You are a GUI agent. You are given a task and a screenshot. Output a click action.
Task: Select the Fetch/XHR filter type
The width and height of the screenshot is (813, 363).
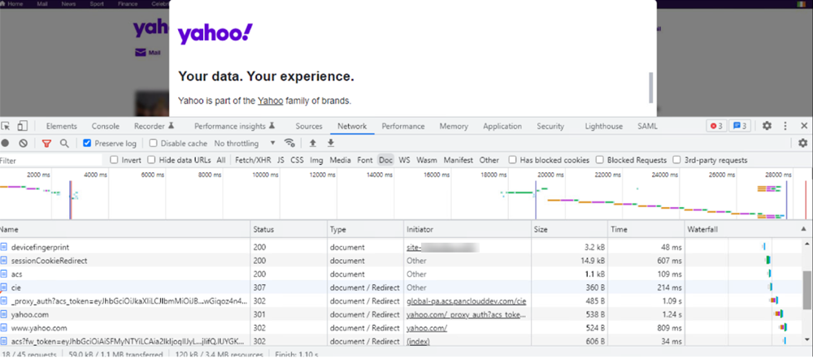pos(253,160)
